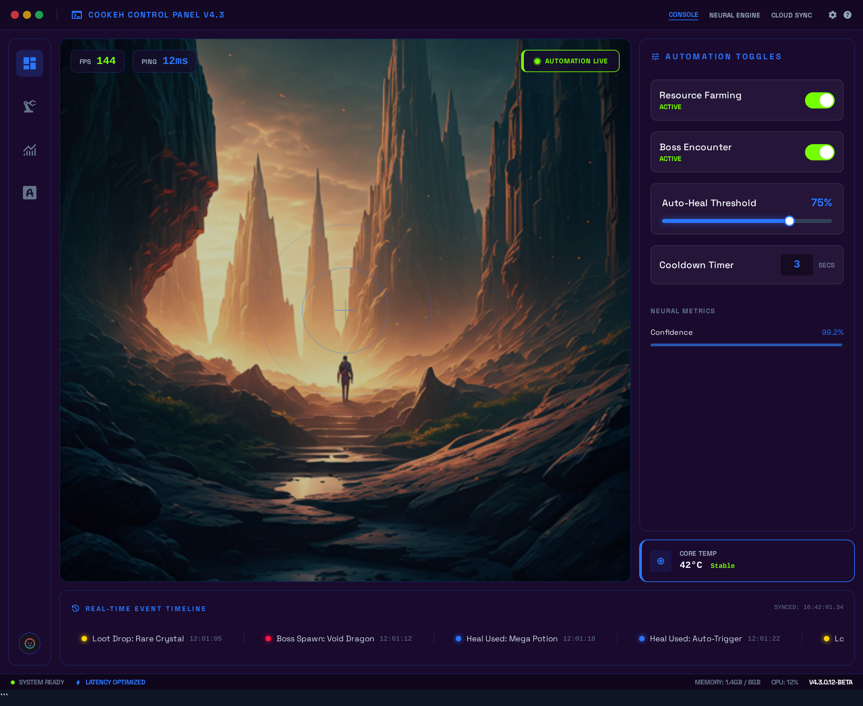
Task: Turn off Boss Encounter toggle
Action: pos(820,152)
